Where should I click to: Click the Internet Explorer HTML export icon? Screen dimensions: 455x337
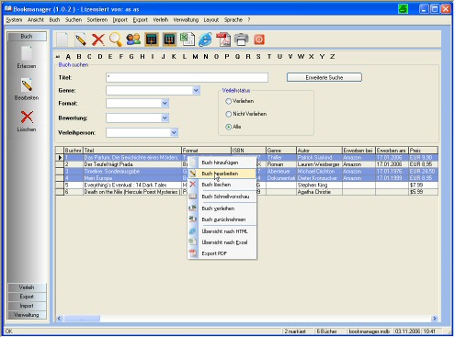tap(205, 39)
